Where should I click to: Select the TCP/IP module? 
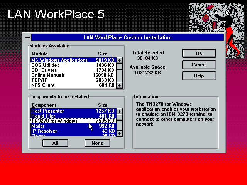[73, 80]
